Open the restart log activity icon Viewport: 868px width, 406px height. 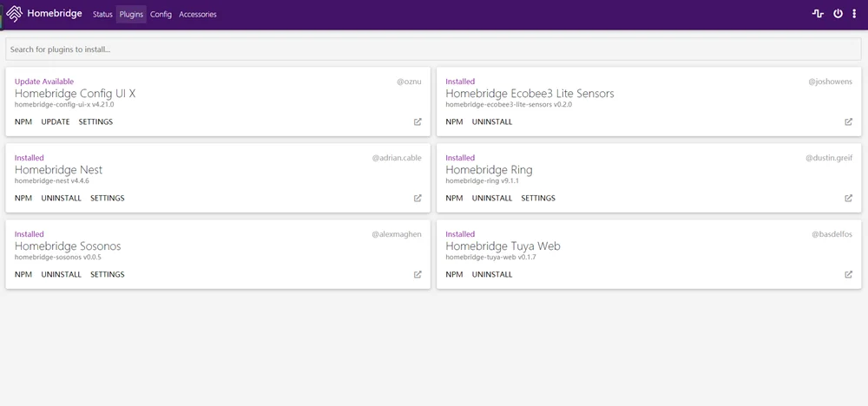coord(818,14)
